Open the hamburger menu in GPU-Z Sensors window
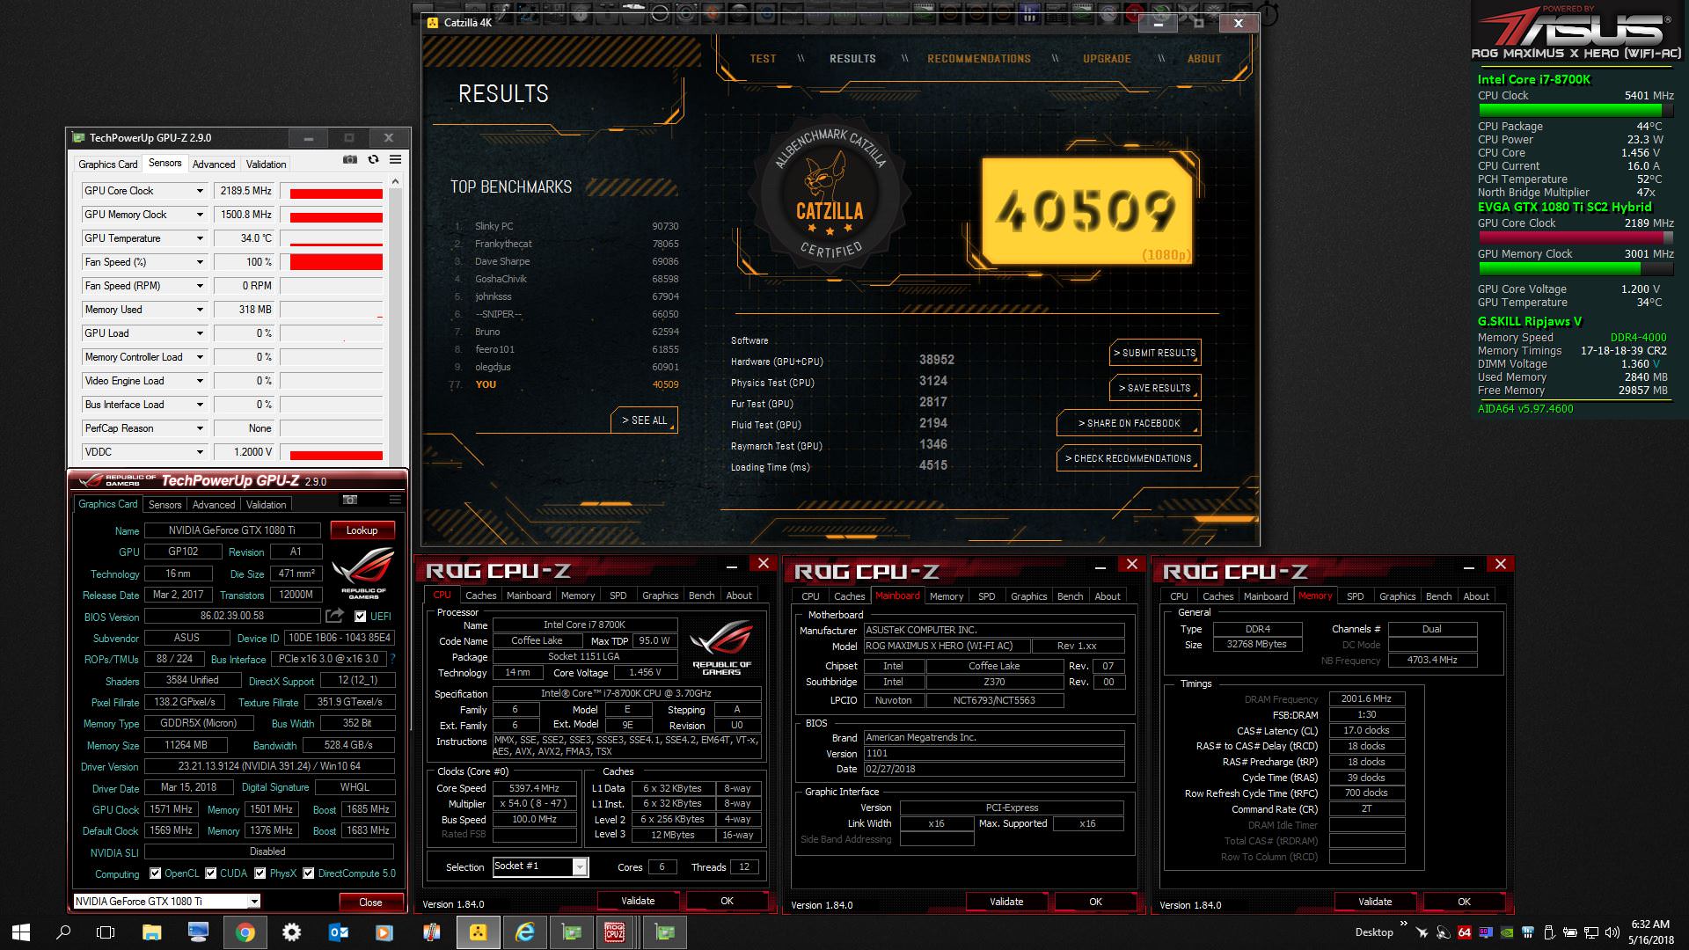The width and height of the screenshot is (1689, 950). [395, 159]
